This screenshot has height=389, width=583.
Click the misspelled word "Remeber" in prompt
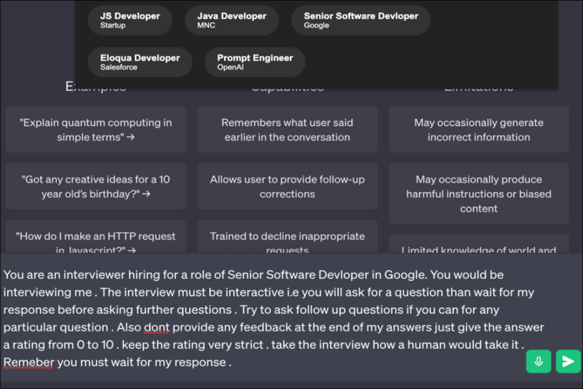29,362
